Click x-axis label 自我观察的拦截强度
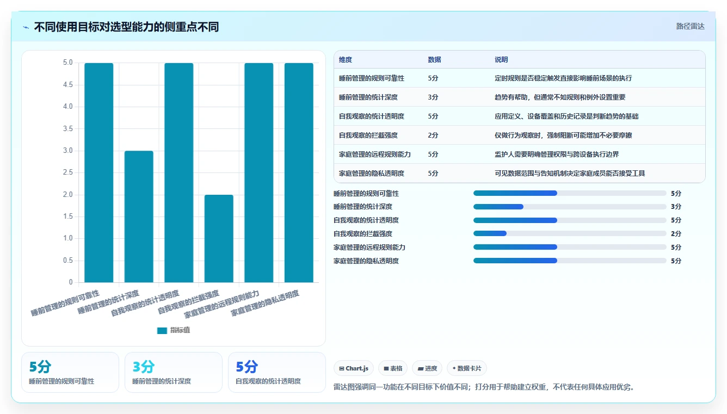 pos(188,301)
